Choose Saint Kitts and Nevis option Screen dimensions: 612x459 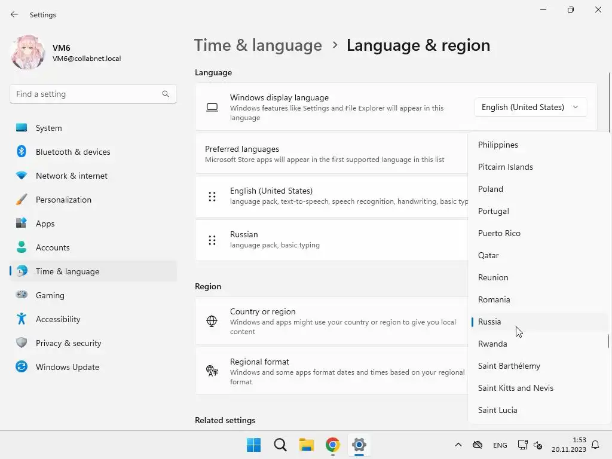pyautogui.click(x=538, y=388)
